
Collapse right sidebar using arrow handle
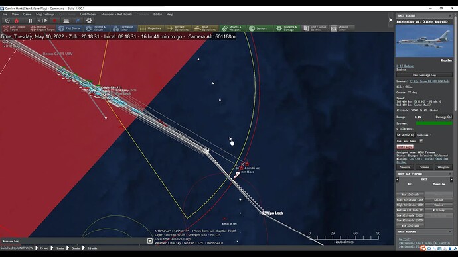pyautogui.click(x=390, y=20)
